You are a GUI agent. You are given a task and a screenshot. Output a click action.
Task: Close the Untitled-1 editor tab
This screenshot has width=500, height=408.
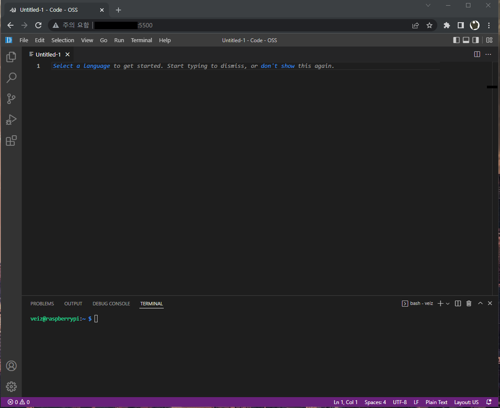(68, 54)
